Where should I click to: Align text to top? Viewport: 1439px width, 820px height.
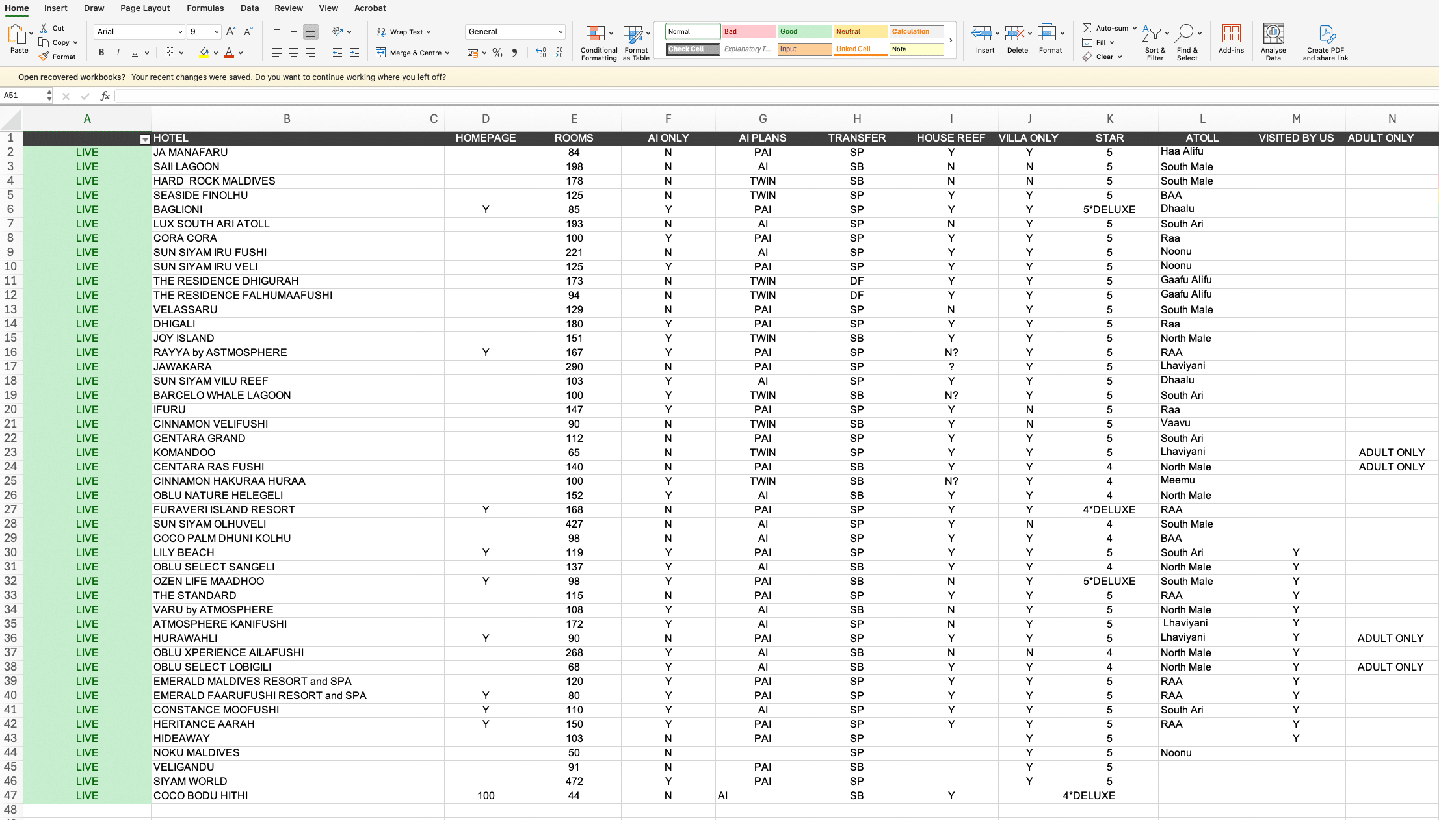click(x=277, y=31)
